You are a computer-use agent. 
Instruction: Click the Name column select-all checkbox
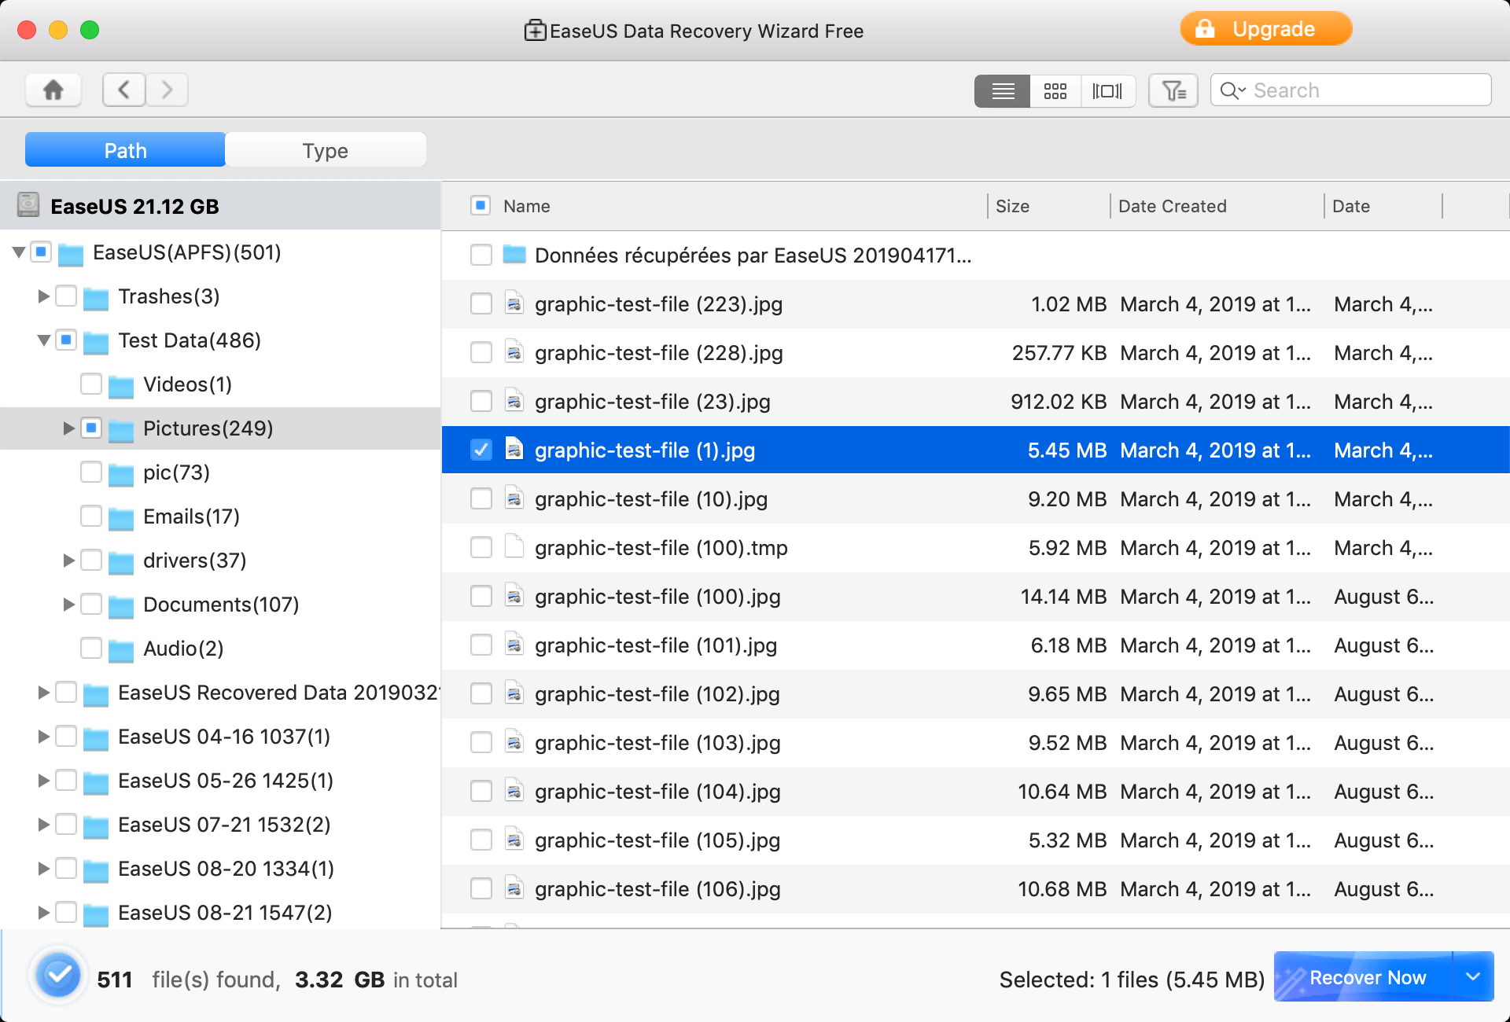[x=481, y=205]
